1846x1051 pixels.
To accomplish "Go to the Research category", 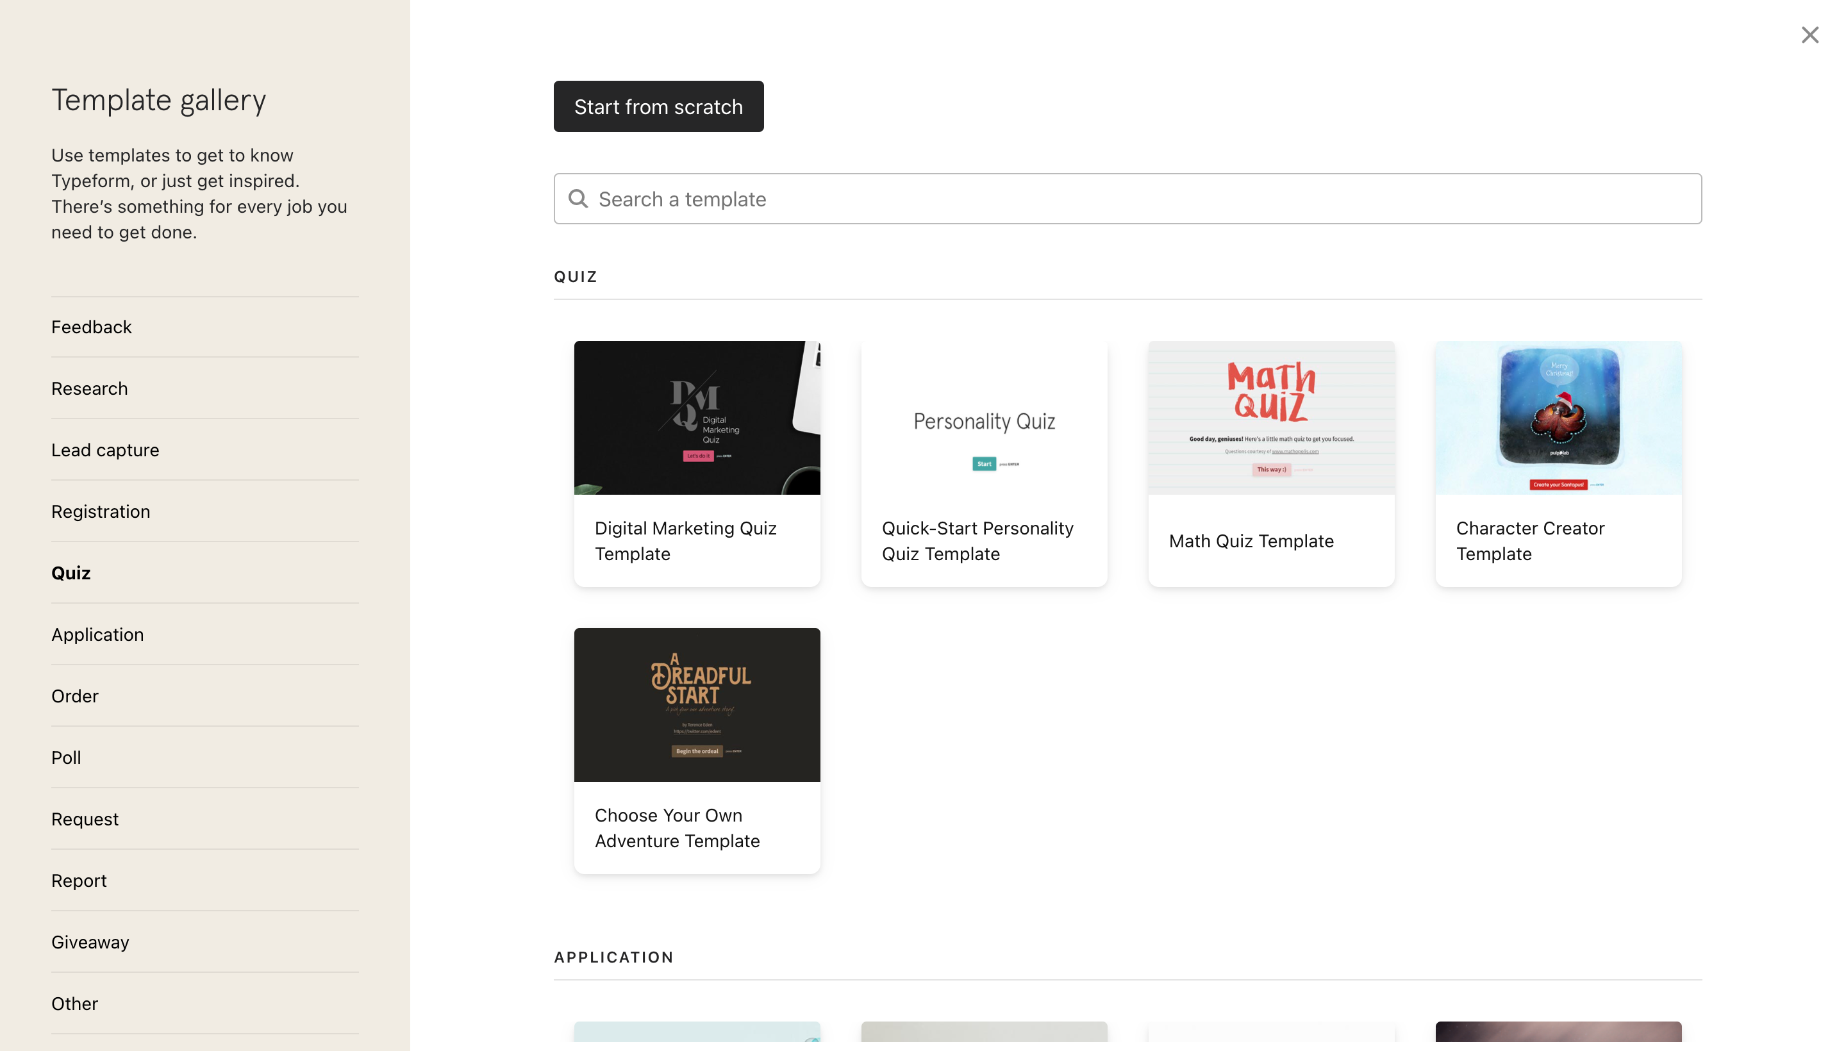I will 90,388.
